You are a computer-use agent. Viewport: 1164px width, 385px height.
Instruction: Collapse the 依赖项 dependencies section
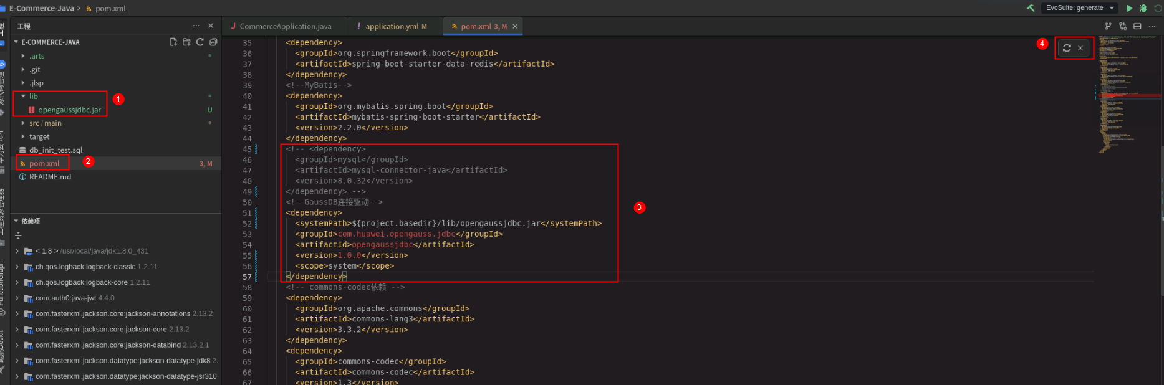(x=17, y=221)
